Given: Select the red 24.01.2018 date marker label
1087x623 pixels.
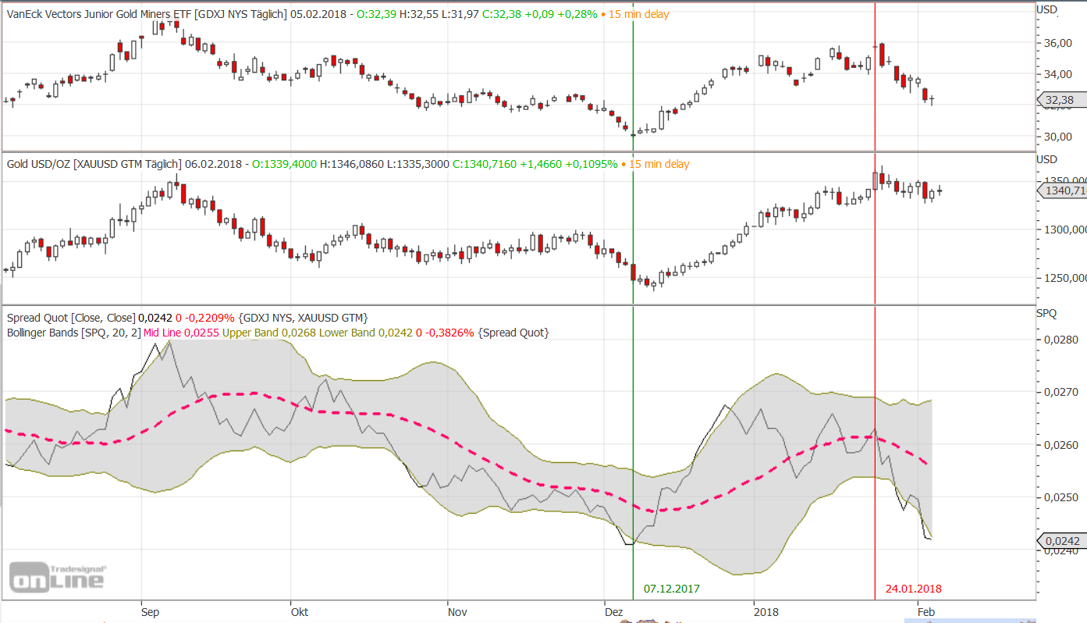Looking at the screenshot, I should pos(914,588).
